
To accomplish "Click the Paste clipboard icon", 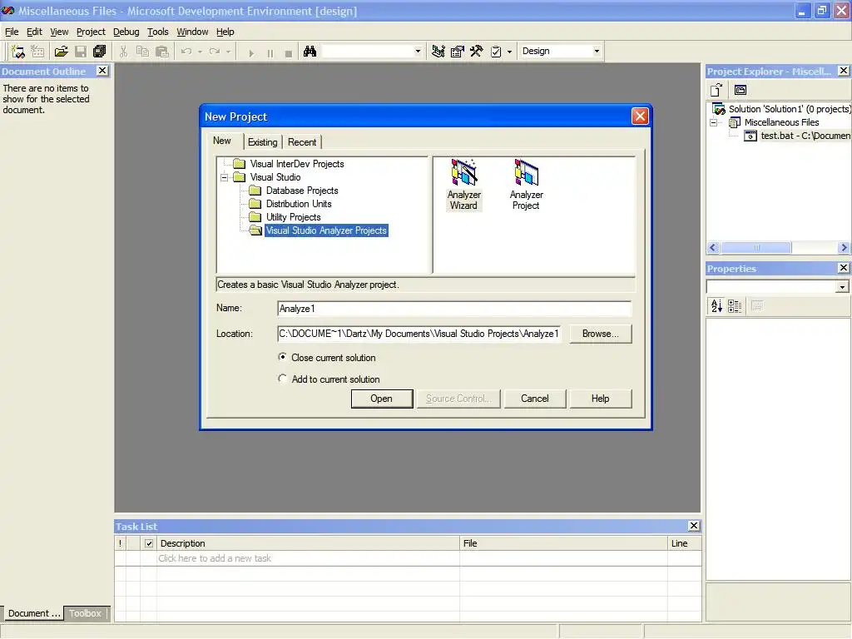I will (x=162, y=52).
